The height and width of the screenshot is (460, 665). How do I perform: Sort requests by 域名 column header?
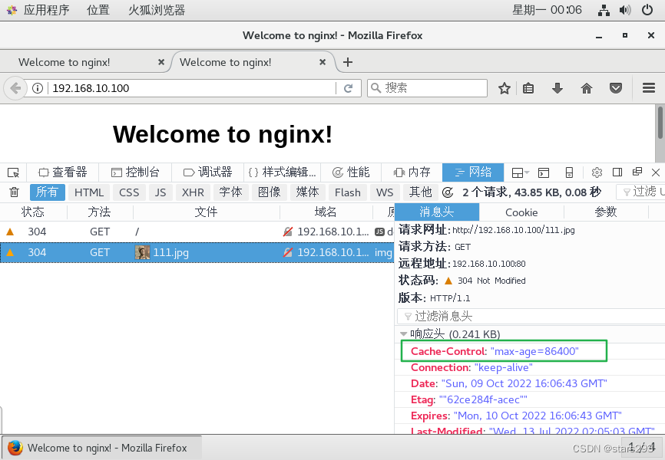[326, 212]
